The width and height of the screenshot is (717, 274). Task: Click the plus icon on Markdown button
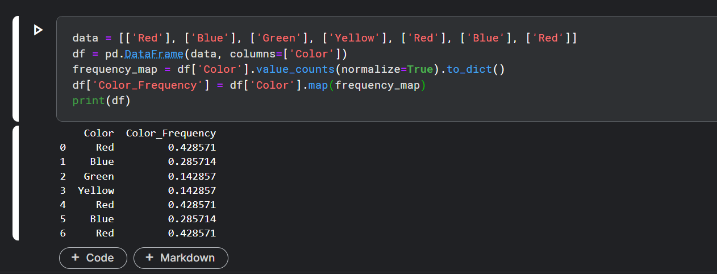149,258
